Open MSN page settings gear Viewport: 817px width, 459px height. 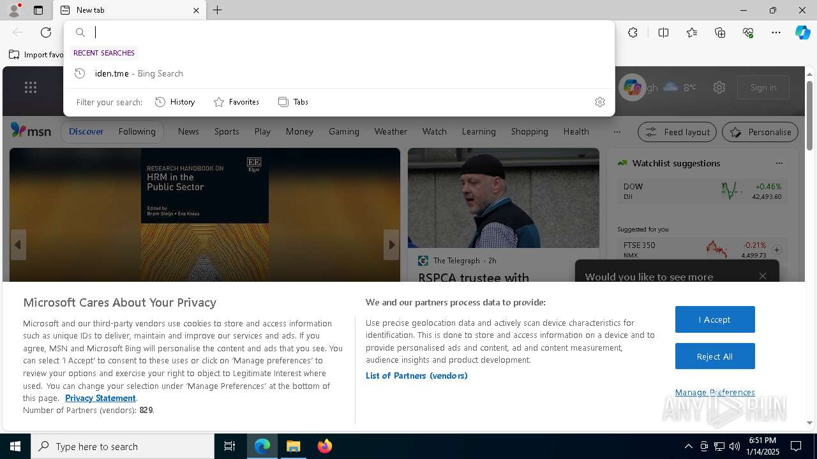[719, 87]
